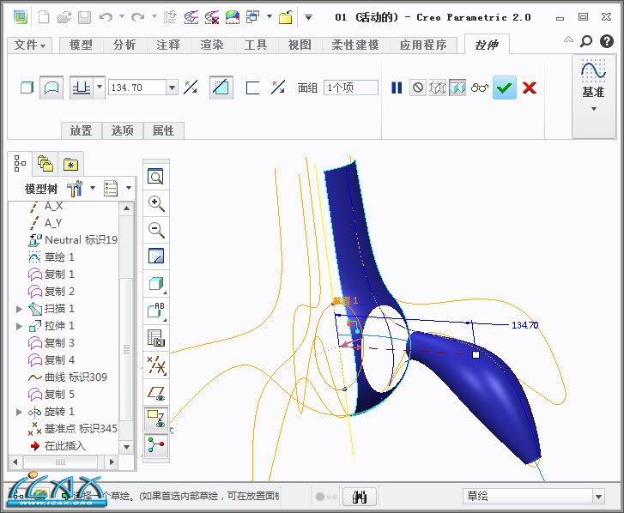Switch to the 应用程序 ribbon tab
Viewport: 624px width, 513px height.
pyautogui.click(x=423, y=45)
